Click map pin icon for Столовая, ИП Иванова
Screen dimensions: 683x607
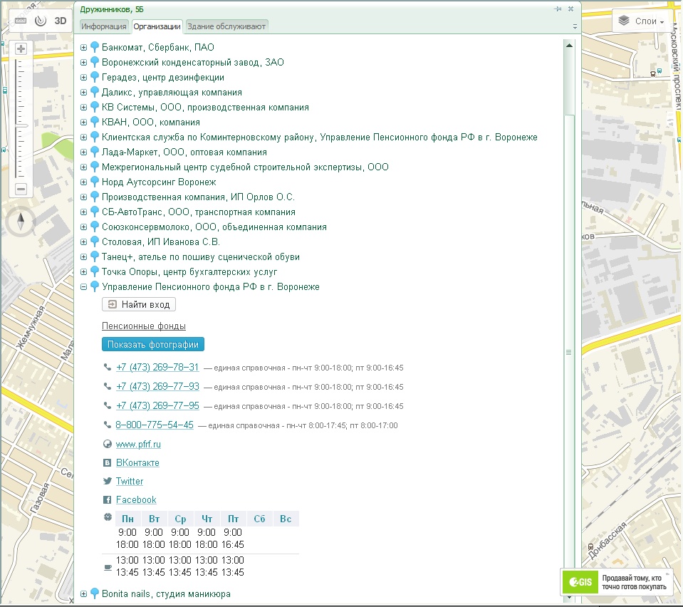(95, 242)
